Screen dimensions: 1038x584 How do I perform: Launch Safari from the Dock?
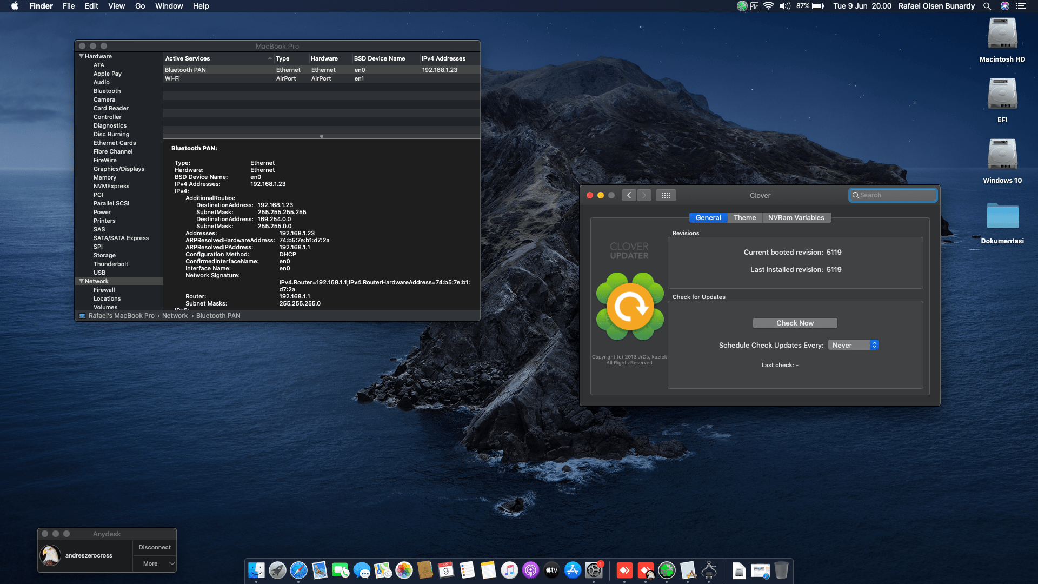coord(298,570)
